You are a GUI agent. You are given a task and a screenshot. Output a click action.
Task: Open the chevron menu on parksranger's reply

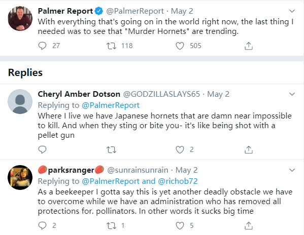[292, 170]
